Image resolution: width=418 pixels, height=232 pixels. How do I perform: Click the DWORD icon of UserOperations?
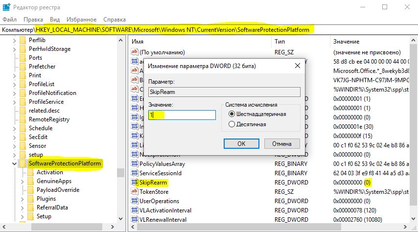134,201
